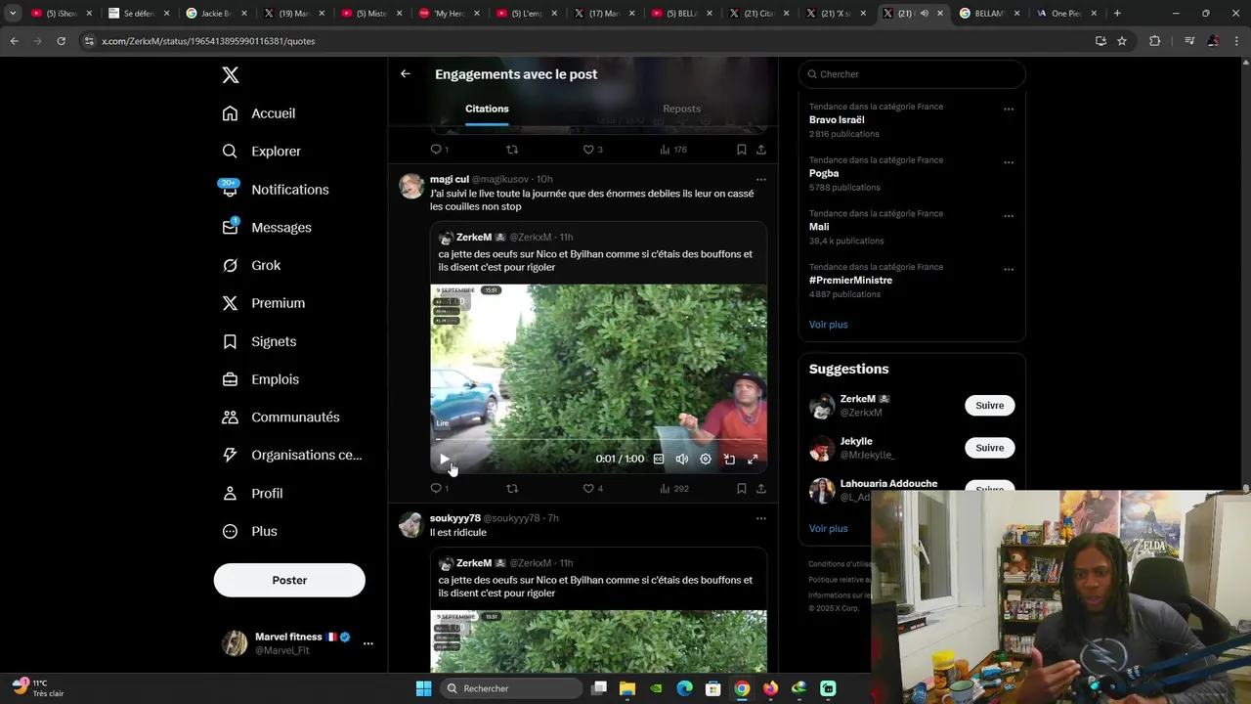Go back with the header arrow
Image resolution: width=1251 pixels, height=704 pixels.
405,73
